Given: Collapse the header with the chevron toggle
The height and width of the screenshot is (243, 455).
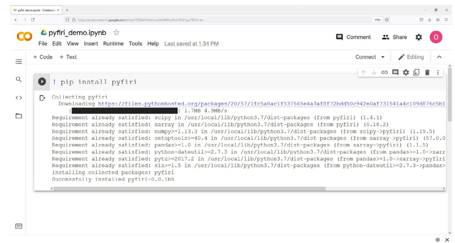Looking at the screenshot, I should coord(439,57).
